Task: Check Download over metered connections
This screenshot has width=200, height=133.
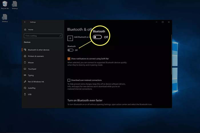Action: pos(69,80)
